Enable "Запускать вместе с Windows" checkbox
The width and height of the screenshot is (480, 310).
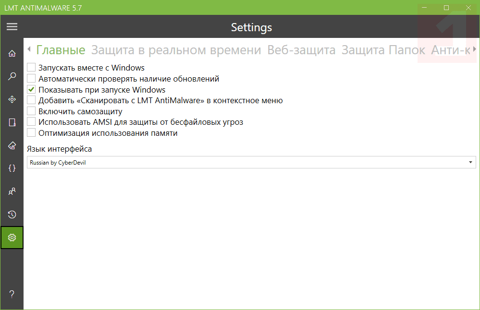coord(31,68)
